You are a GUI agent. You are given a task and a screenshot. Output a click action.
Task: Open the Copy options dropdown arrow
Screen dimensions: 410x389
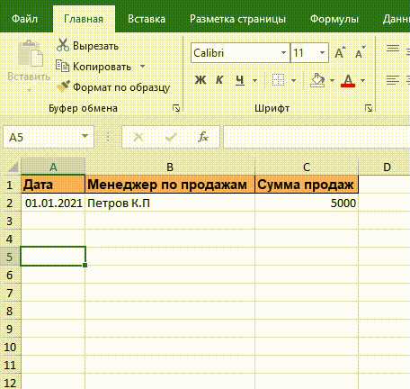(x=143, y=67)
